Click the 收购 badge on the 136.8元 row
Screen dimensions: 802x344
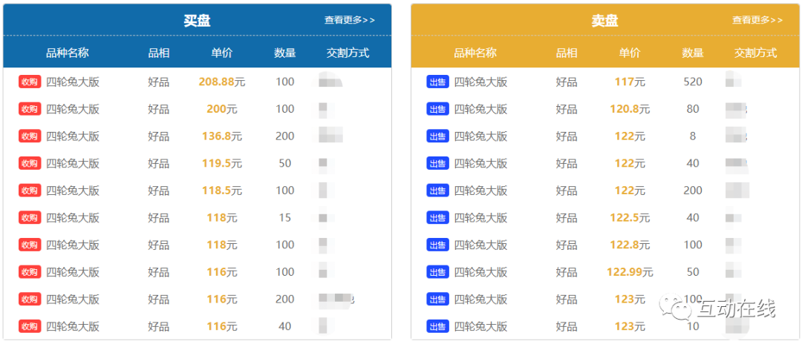tap(30, 136)
